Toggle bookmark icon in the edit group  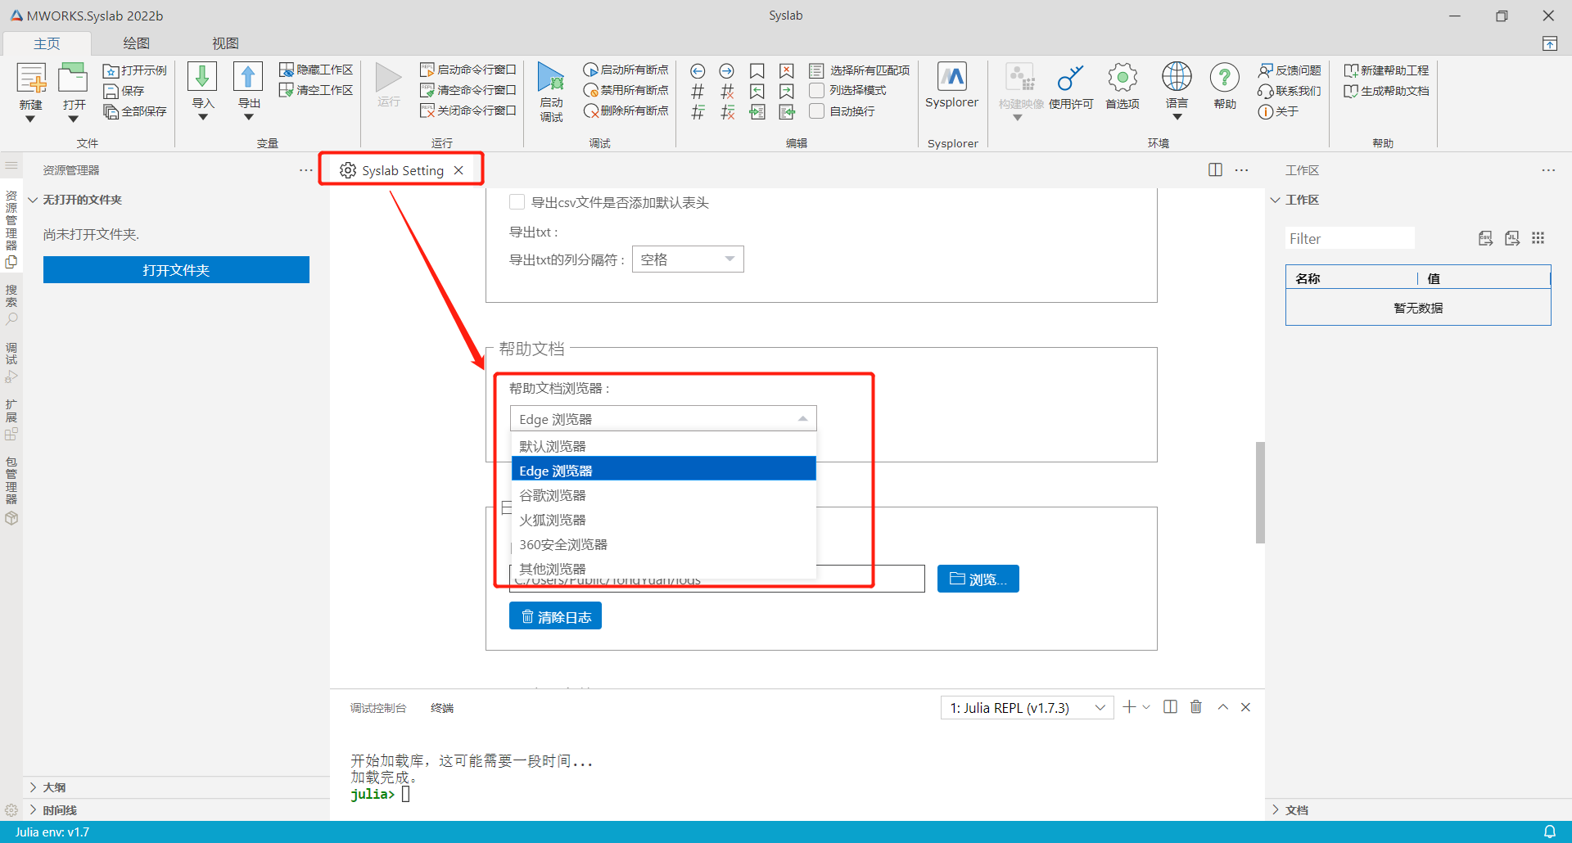(x=757, y=71)
